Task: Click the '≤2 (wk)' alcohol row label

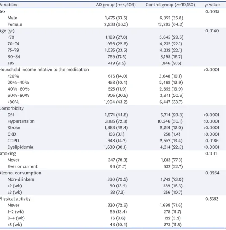Action: [x=15, y=186]
